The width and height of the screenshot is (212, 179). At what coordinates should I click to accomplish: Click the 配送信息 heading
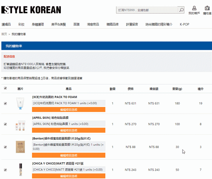[9, 56]
